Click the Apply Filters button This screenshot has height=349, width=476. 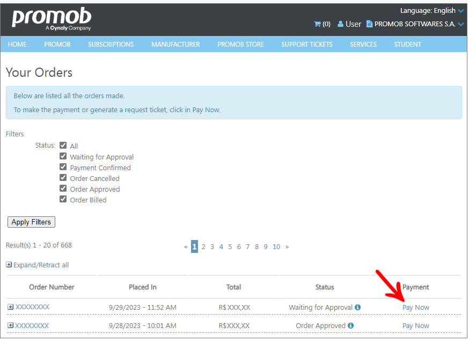coord(31,222)
